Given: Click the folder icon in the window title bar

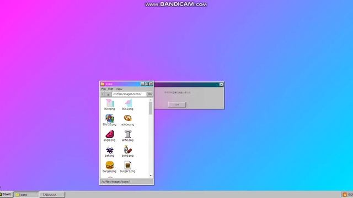Looking at the screenshot, I should (103, 84).
